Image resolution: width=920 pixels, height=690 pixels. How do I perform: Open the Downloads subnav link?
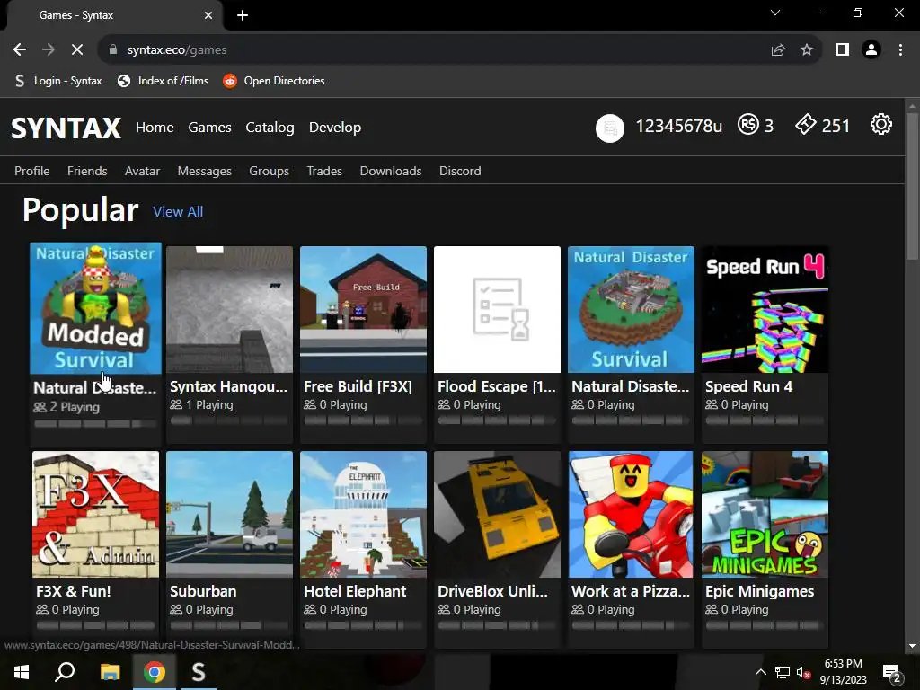tap(391, 171)
